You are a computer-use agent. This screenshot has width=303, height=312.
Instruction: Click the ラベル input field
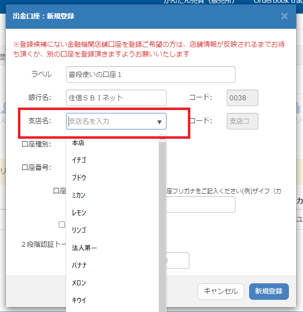[x=151, y=74]
